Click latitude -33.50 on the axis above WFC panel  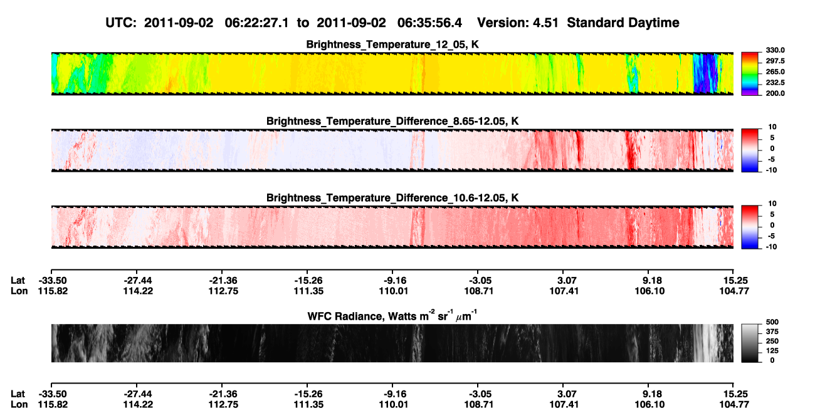pyautogui.click(x=51, y=281)
